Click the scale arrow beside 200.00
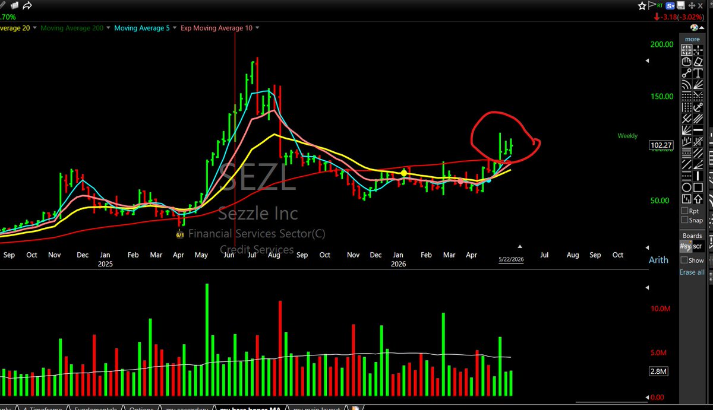The image size is (713, 410). 647,61
